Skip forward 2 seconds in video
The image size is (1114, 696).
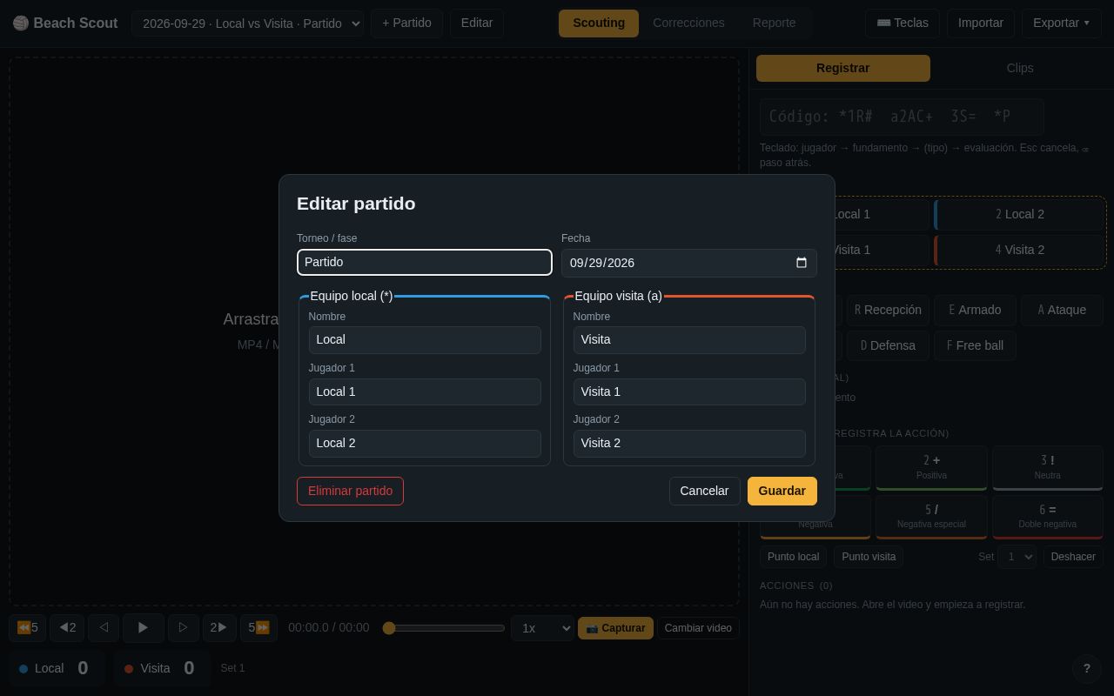[x=219, y=628]
